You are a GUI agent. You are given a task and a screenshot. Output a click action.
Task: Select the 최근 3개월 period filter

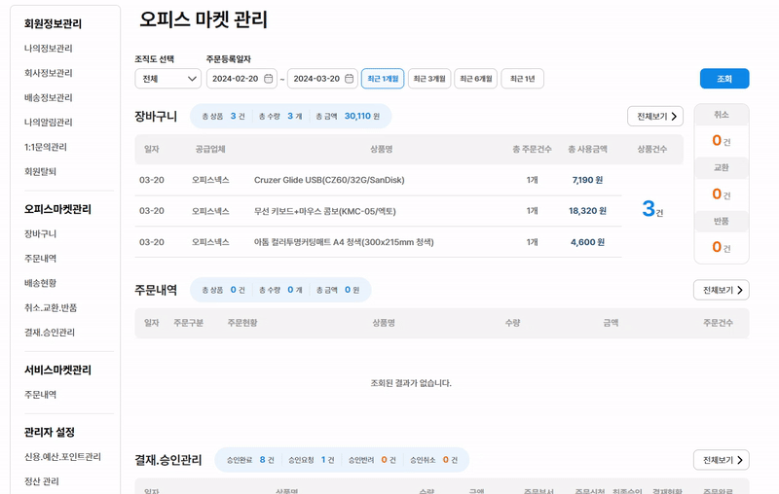coord(428,79)
